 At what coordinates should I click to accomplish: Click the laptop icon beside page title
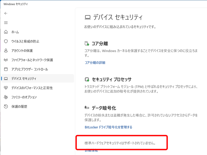(x=87, y=17)
